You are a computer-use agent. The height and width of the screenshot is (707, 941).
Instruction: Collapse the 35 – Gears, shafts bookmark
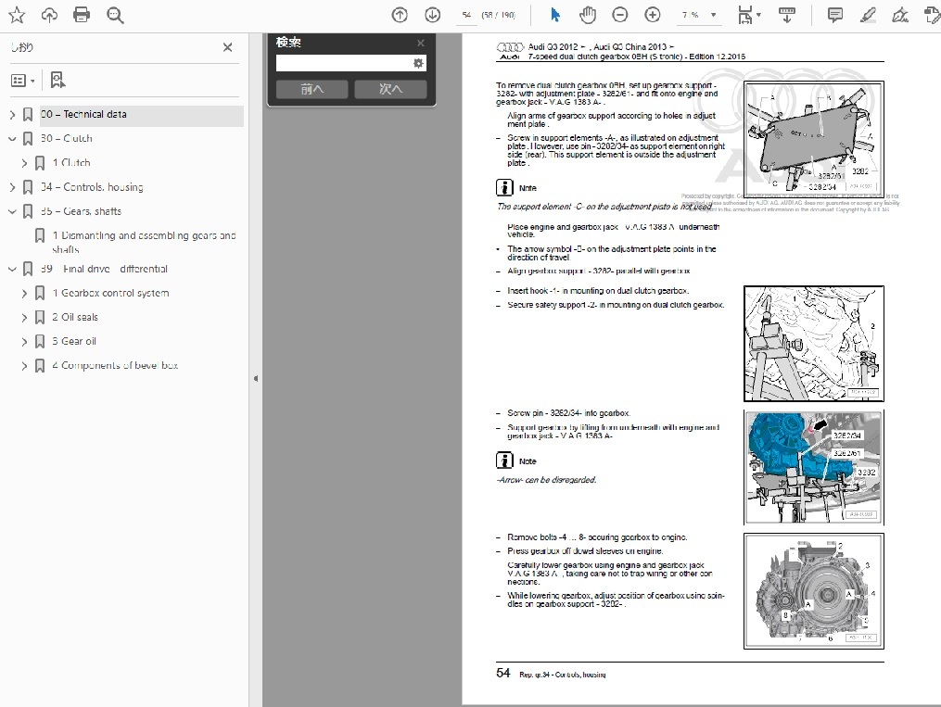(13, 211)
